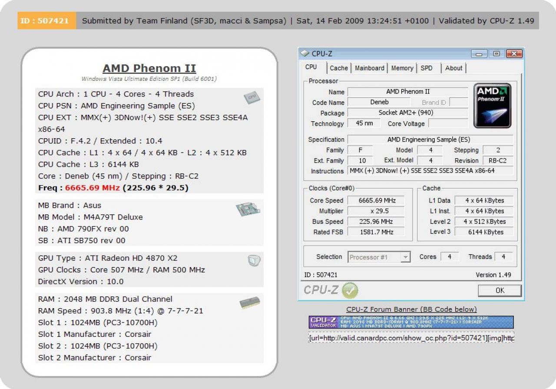Viewport: 556px width, 389px height.
Task: Click the Code Name Deneb field
Action: (379, 102)
